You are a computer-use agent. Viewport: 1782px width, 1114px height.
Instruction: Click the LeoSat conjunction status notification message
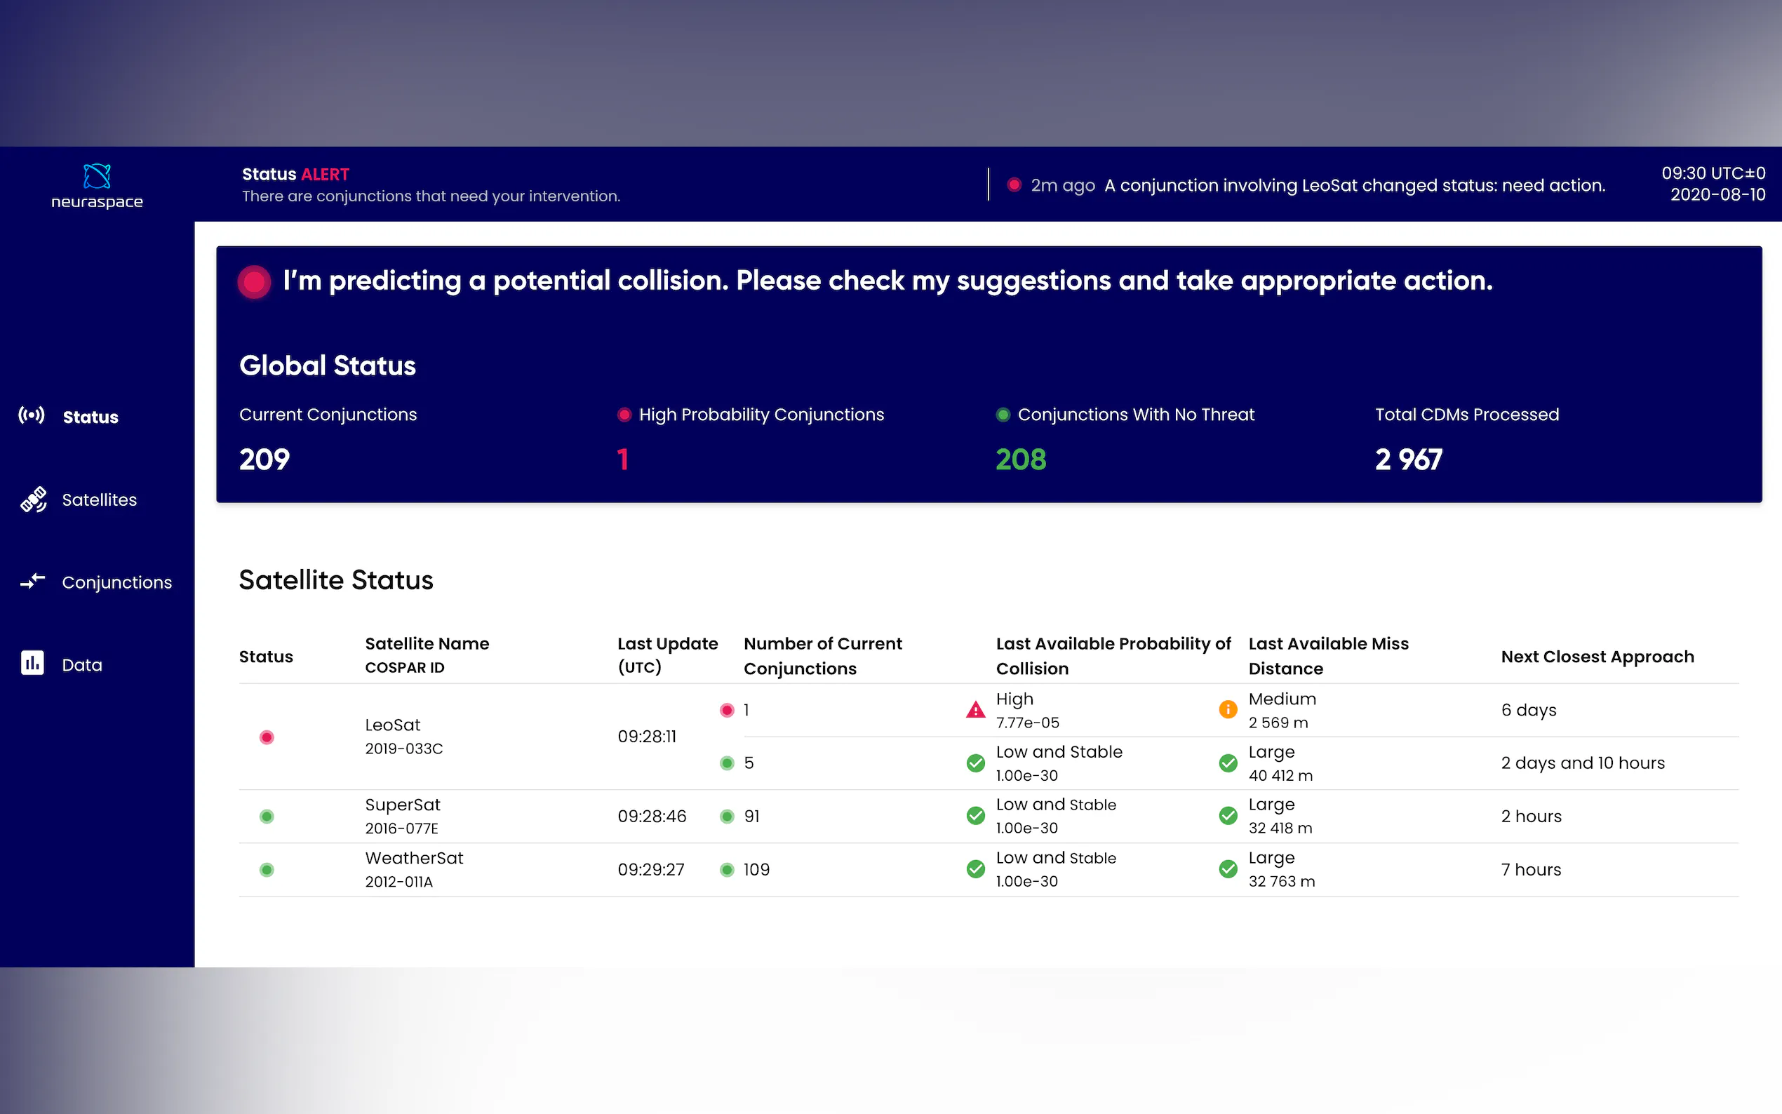pos(1354,185)
